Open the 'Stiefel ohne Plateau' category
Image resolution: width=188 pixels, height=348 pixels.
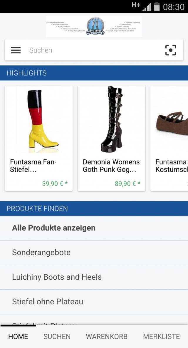point(47,301)
